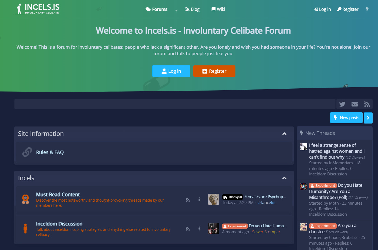This screenshot has height=250, width=378.
Task: Open the Wiki link in navbar
Action: (x=218, y=9)
